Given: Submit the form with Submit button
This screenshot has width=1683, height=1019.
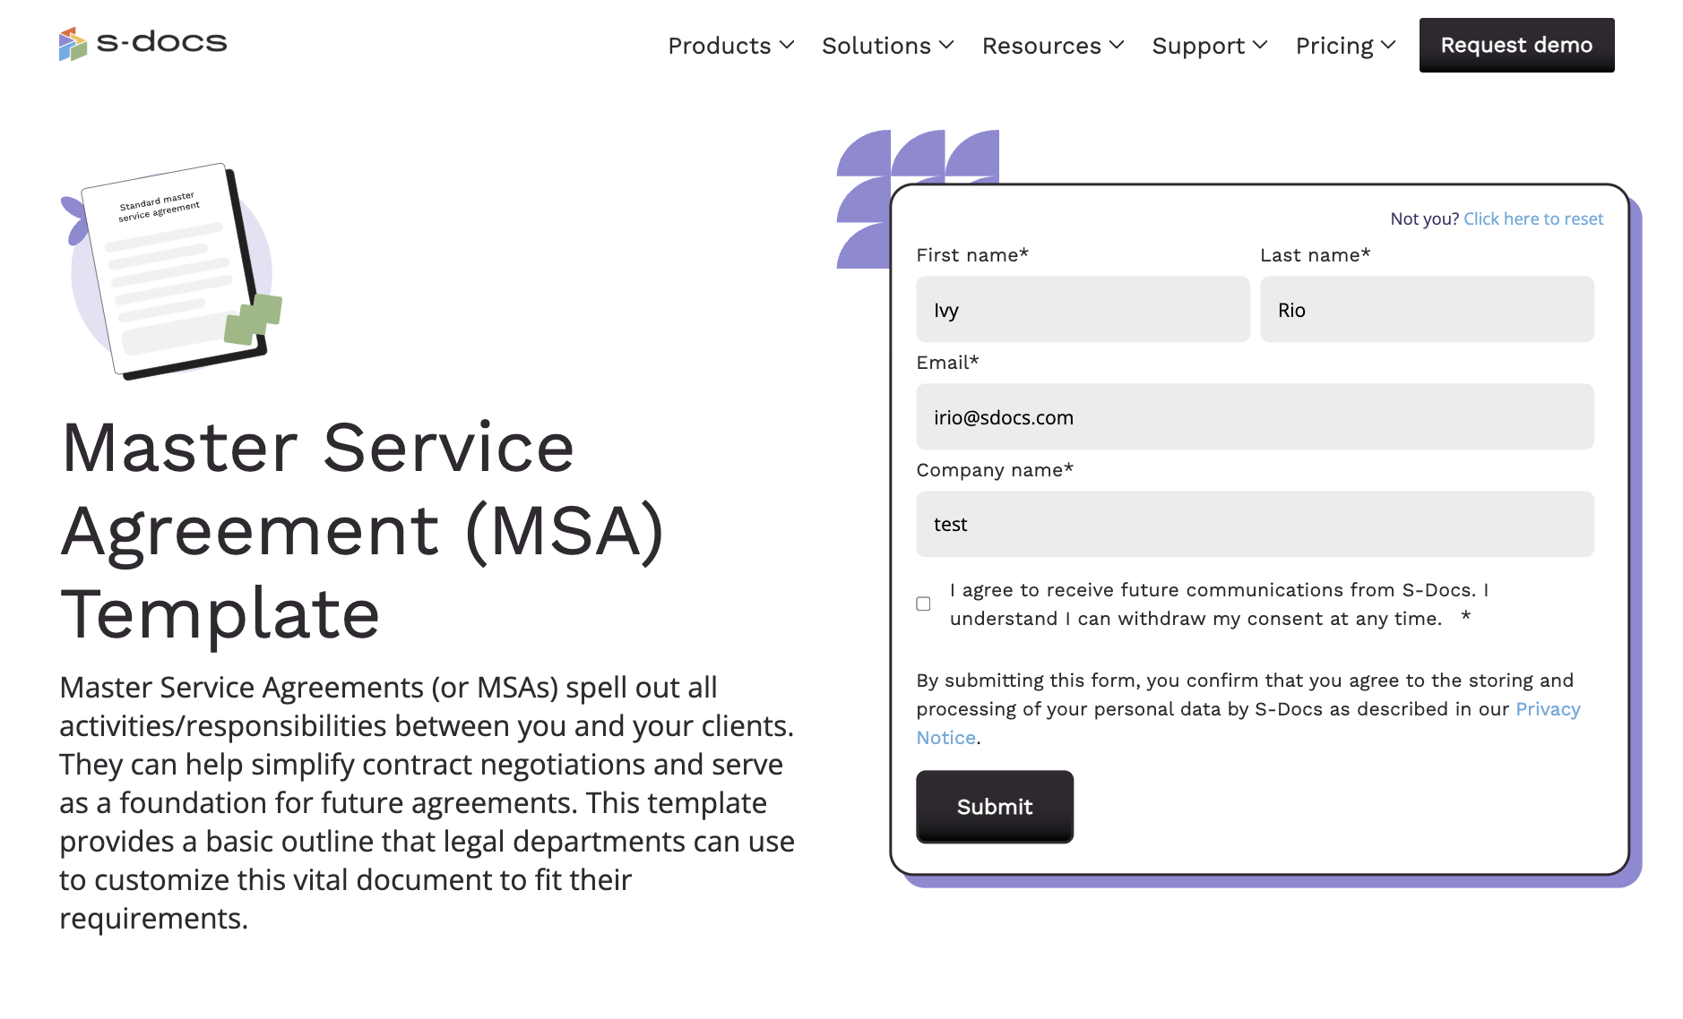Looking at the screenshot, I should tap(995, 807).
